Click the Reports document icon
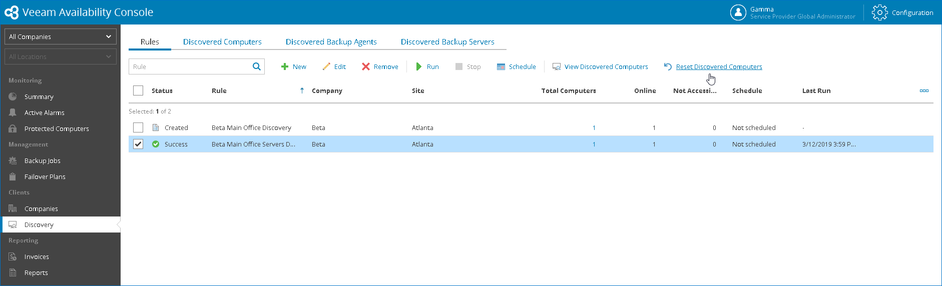This screenshot has height=286, width=942. click(13, 272)
